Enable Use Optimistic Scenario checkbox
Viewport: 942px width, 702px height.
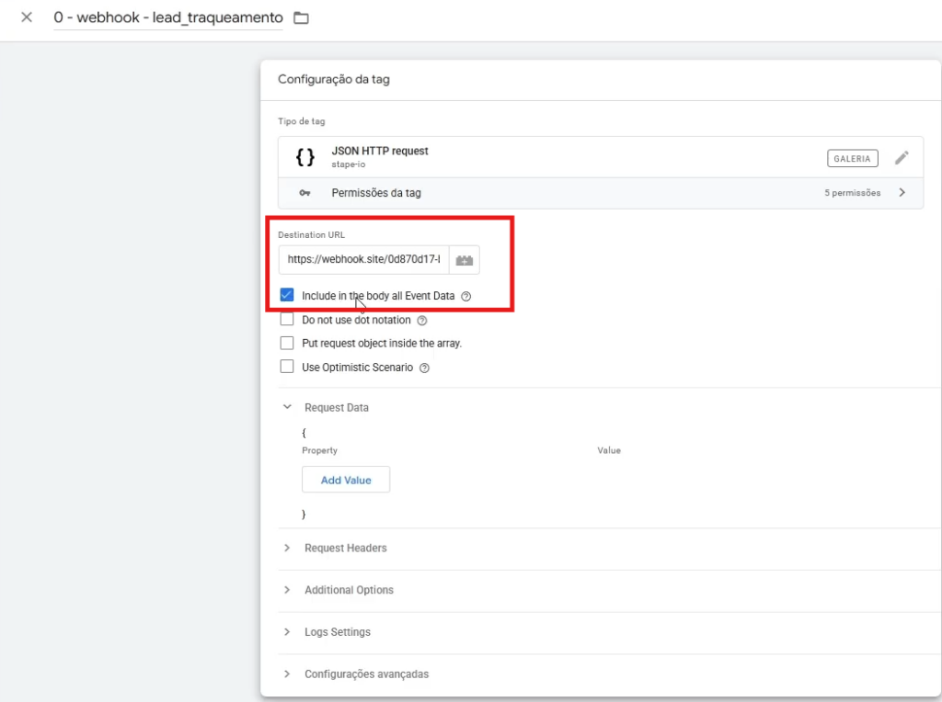[x=287, y=368]
